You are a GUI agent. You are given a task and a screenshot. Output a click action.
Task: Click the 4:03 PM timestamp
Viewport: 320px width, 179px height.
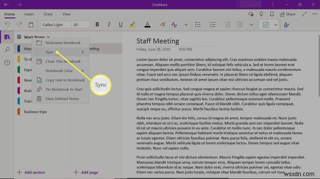coord(185,49)
